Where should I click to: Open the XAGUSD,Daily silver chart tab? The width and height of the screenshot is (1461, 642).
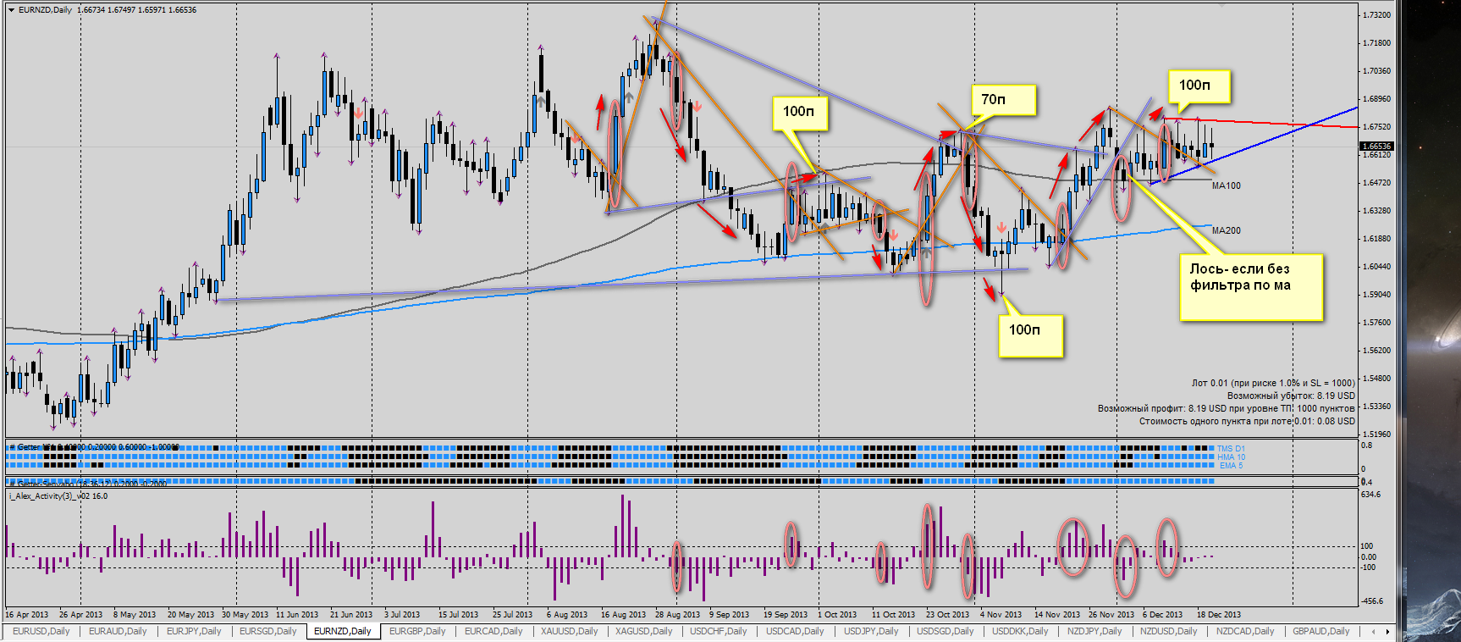tap(643, 631)
